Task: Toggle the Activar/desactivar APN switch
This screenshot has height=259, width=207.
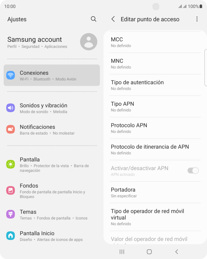Action: [x=193, y=171]
